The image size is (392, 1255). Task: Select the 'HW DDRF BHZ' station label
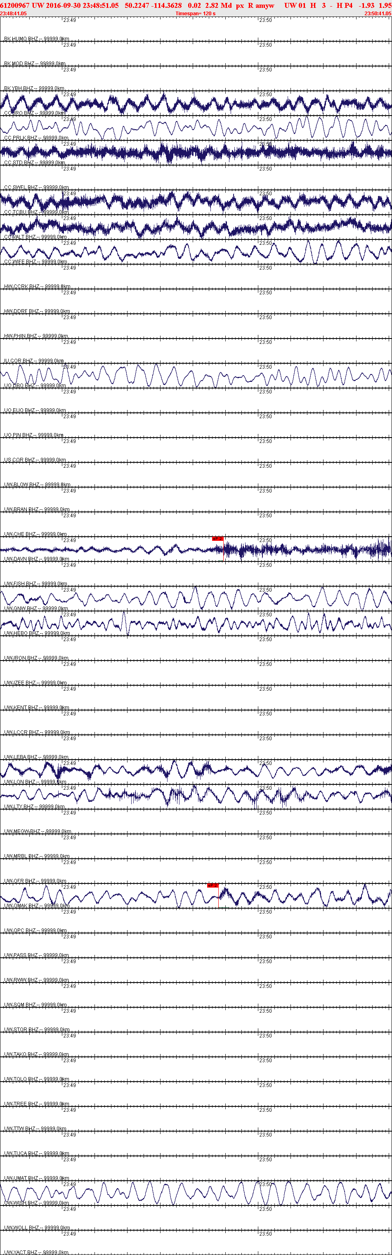pos(37,311)
